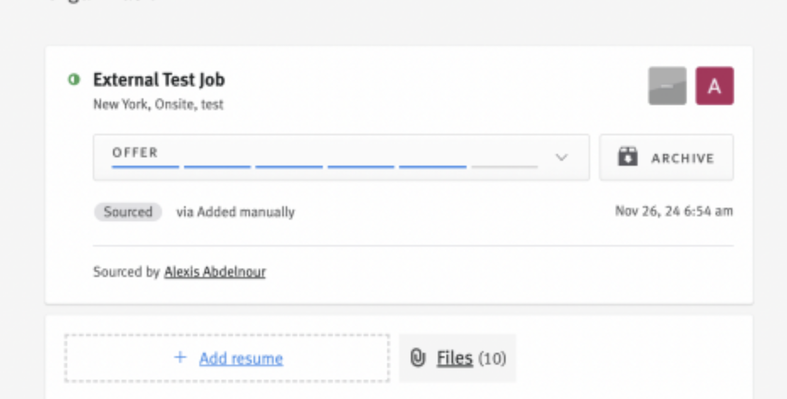
Task: Click the archive box icon
Action: click(627, 157)
